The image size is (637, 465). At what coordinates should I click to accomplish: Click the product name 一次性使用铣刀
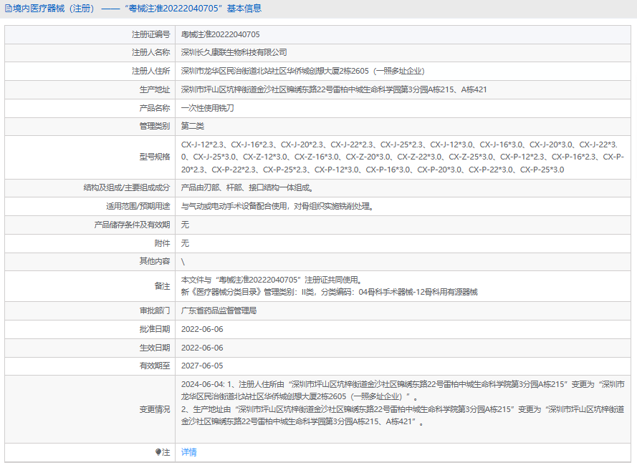coord(208,108)
